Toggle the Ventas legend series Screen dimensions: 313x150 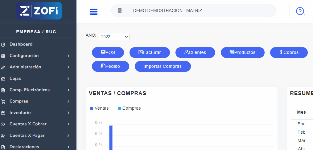99,108
